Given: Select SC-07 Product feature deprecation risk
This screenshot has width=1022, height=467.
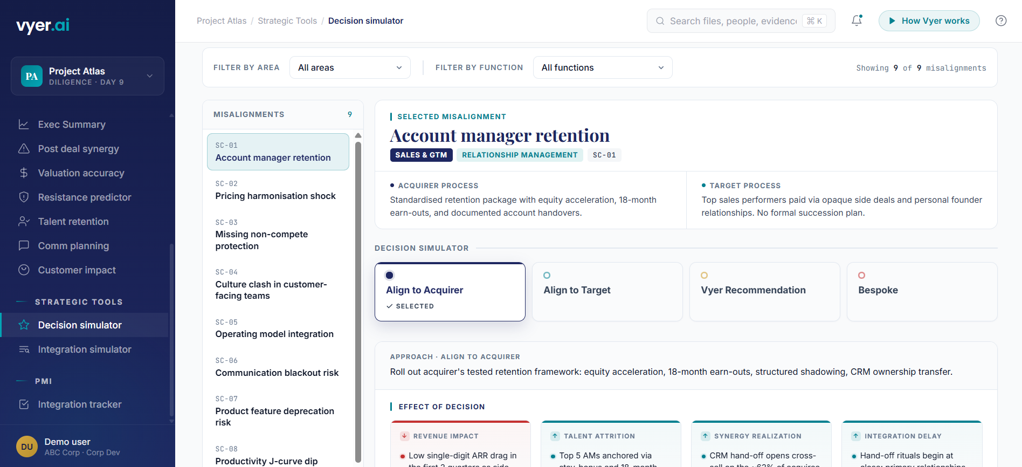Looking at the screenshot, I should point(278,411).
